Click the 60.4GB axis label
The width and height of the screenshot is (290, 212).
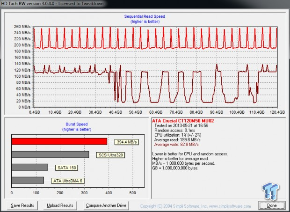pyautogui.click(x=156, y=112)
